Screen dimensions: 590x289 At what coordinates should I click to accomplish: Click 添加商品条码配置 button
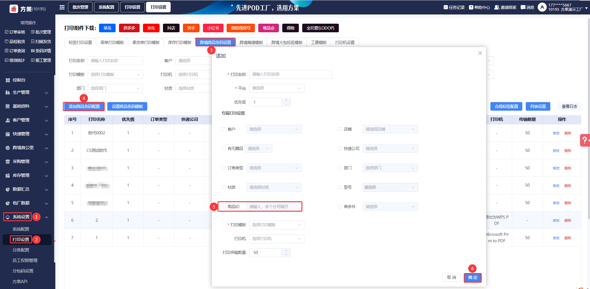pos(84,106)
